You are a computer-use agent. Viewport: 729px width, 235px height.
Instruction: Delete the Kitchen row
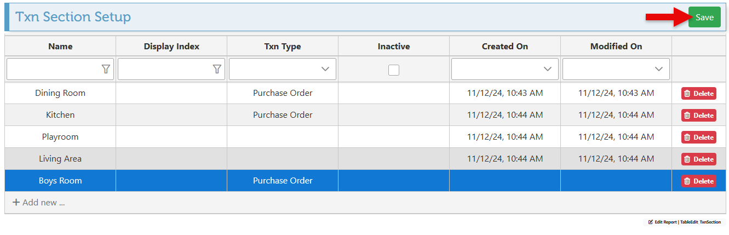coord(698,116)
